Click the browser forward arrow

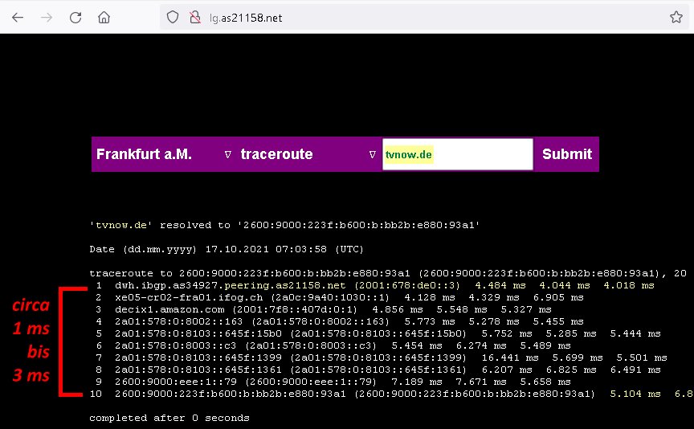[x=47, y=17]
